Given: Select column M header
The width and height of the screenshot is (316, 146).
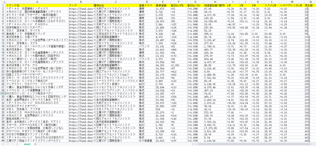Looking at the screenshot, I should 292,2.
